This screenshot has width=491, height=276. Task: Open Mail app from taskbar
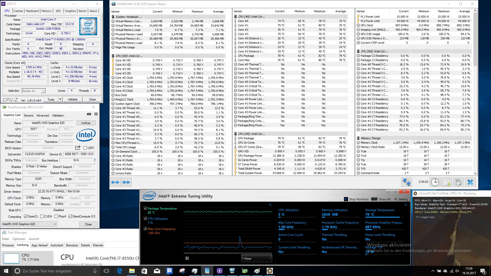point(157,271)
